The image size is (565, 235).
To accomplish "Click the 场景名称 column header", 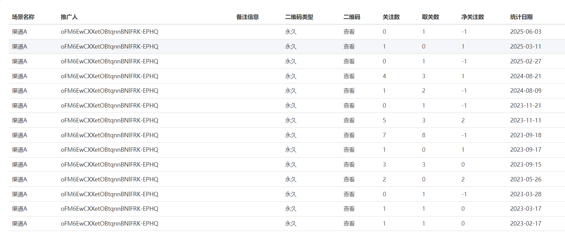I will (23, 17).
